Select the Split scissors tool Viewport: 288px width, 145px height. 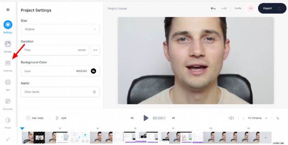61,118
